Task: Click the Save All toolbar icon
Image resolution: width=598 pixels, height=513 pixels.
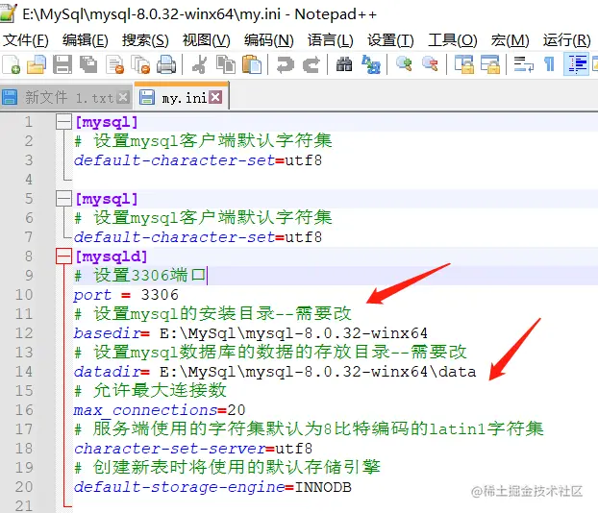Action: tap(88, 64)
